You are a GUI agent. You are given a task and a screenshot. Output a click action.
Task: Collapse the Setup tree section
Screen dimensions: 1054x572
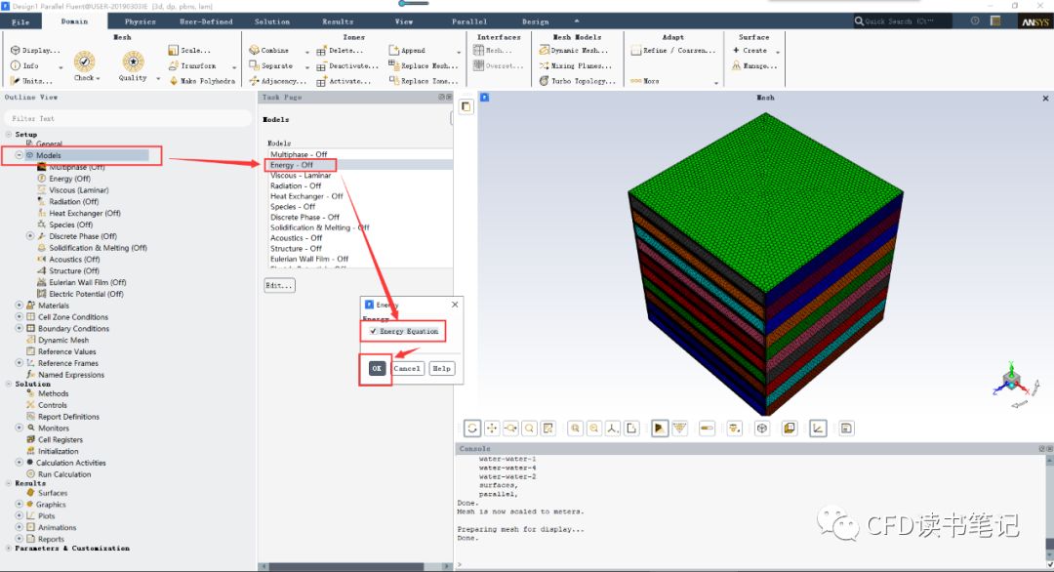click(9, 135)
